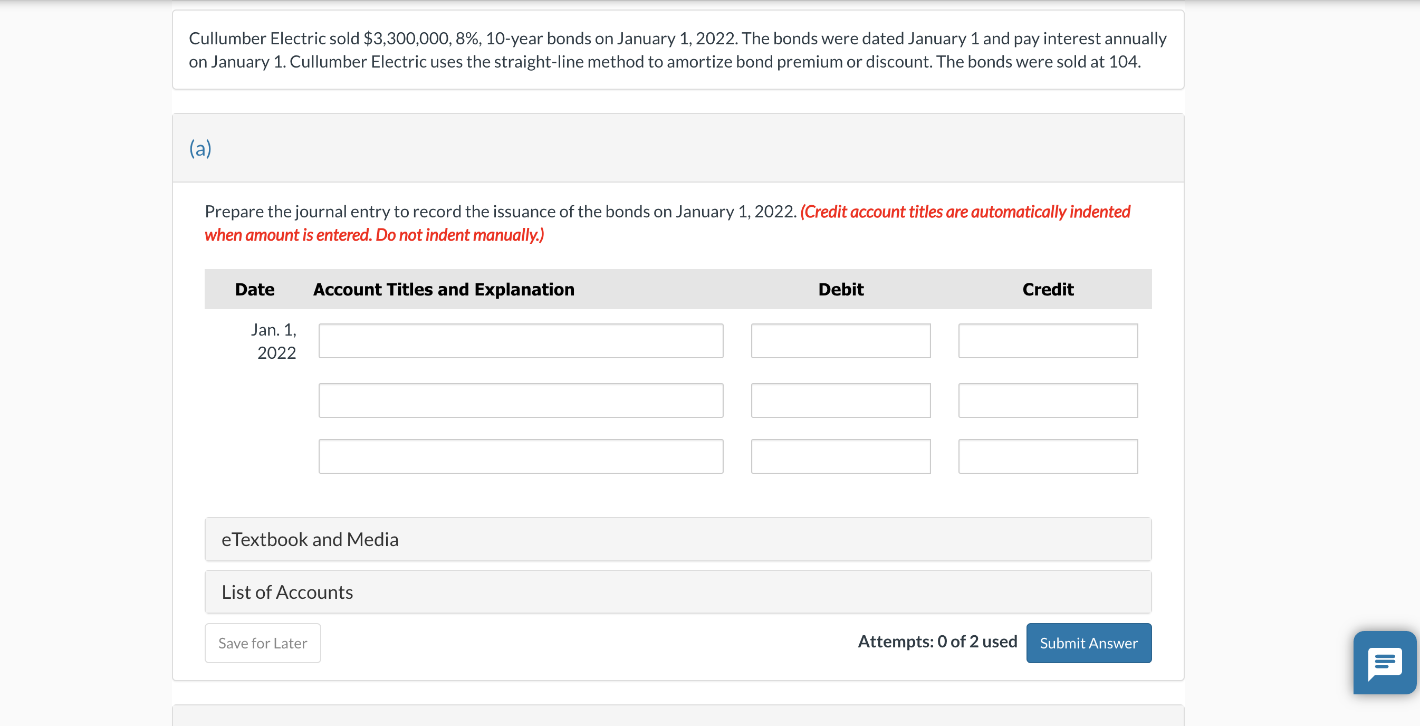This screenshot has width=1420, height=726.
Task: Click first row Debit amount field
Action: pyautogui.click(x=841, y=341)
